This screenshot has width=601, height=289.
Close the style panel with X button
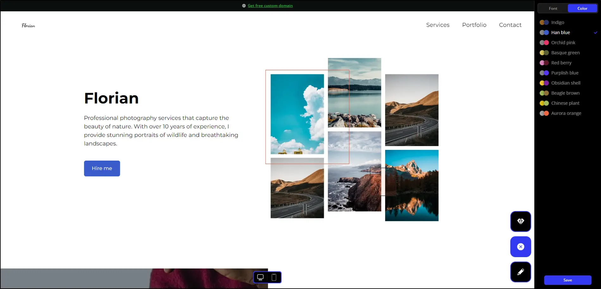pyautogui.click(x=520, y=247)
